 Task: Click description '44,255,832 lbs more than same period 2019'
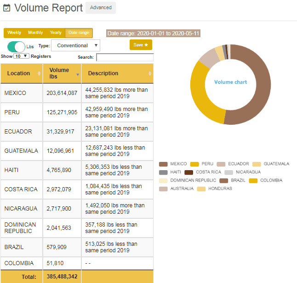coord(116,93)
